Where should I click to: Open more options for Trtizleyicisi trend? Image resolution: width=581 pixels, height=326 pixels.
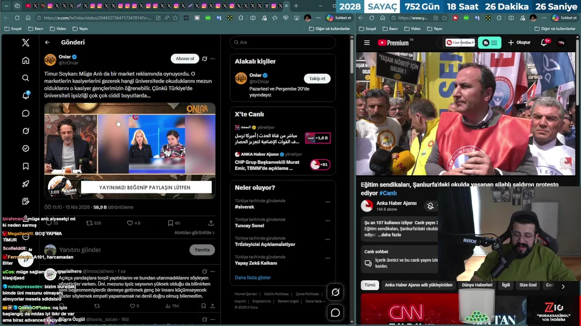point(328,239)
